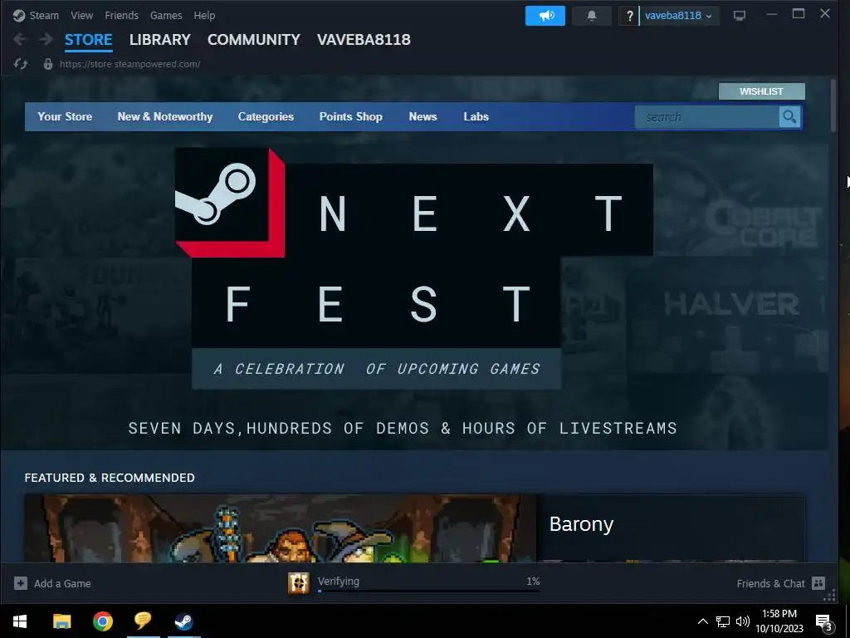Open the store News link

[423, 116]
